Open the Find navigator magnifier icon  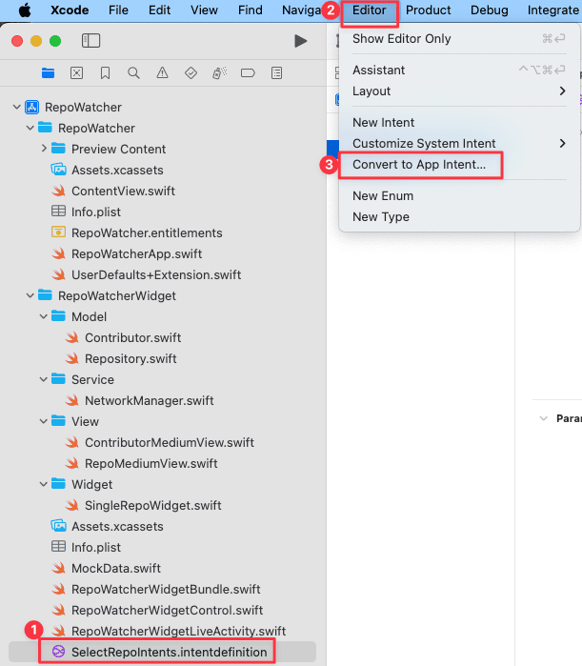point(133,73)
